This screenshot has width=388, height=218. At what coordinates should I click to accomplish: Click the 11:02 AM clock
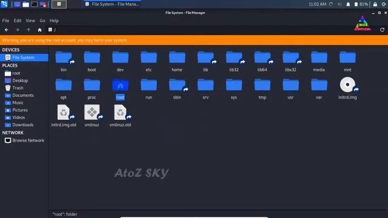[x=317, y=4]
